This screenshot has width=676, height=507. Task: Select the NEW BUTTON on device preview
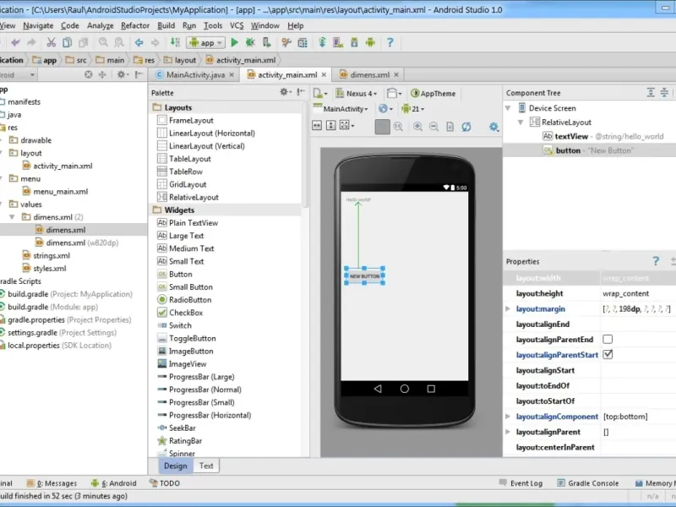tap(364, 276)
